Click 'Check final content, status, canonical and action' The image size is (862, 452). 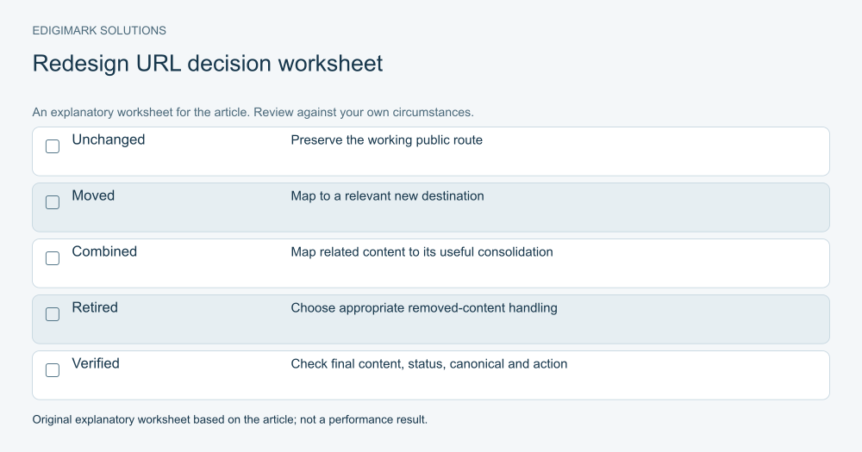pos(428,364)
